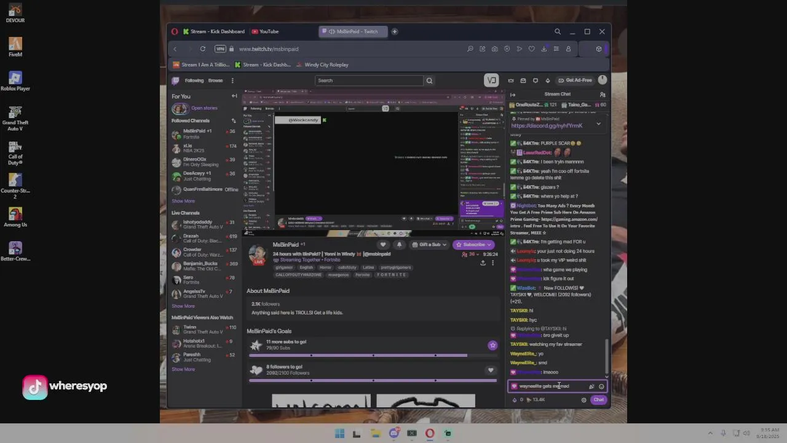Click the Bits cheer icon in chat box
The width and height of the screenshot is (787, 443).
coord(591,386)
